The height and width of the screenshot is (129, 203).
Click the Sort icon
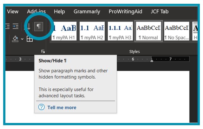29,27
